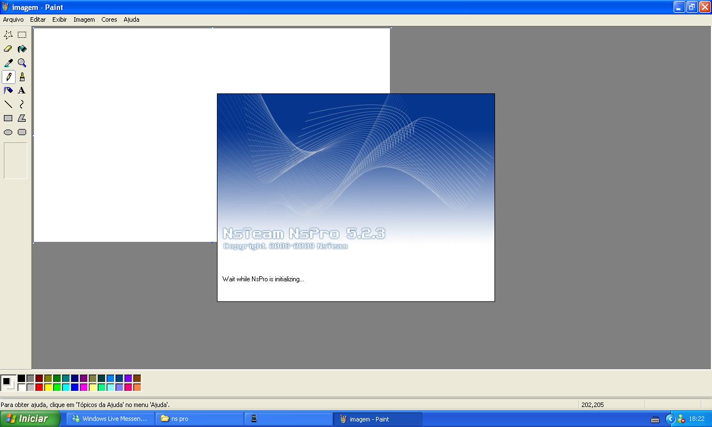712x427 pixels.
Task: Select the Pencil tool
Action: click(8, 77)
